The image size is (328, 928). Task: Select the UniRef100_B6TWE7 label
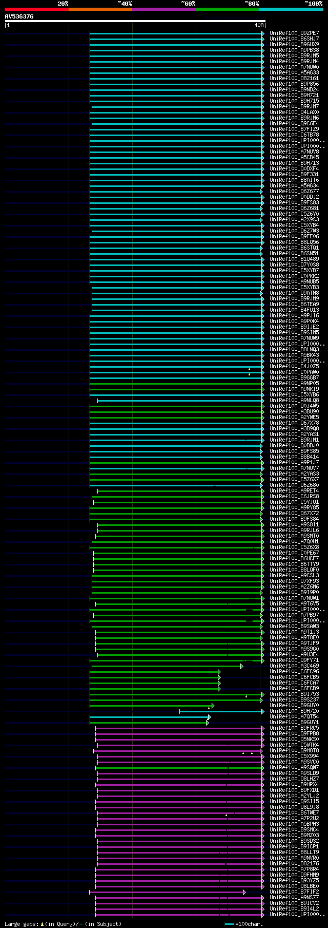coord(294,812)
